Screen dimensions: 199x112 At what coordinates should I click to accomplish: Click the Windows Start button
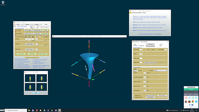click(x=2, y=110)
